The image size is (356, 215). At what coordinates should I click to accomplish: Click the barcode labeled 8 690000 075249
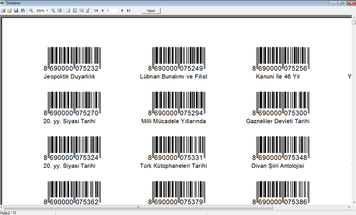pos(177,59)
